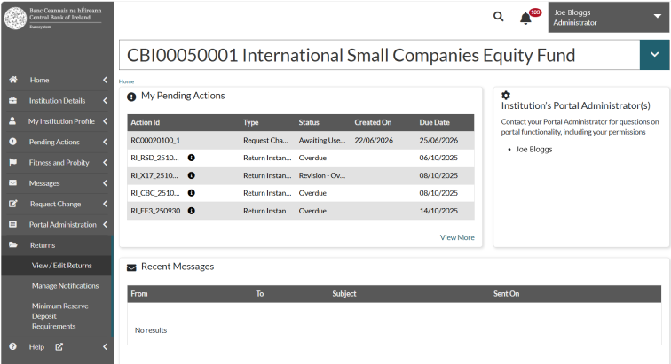Expand the Fitness and Probity chevron
This screenshot has height=364, width=671.
[x=105, y=162]
